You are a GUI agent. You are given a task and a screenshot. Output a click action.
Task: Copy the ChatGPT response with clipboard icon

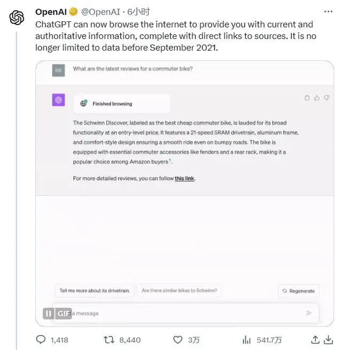pyautogui.click(x=307, y=98)
